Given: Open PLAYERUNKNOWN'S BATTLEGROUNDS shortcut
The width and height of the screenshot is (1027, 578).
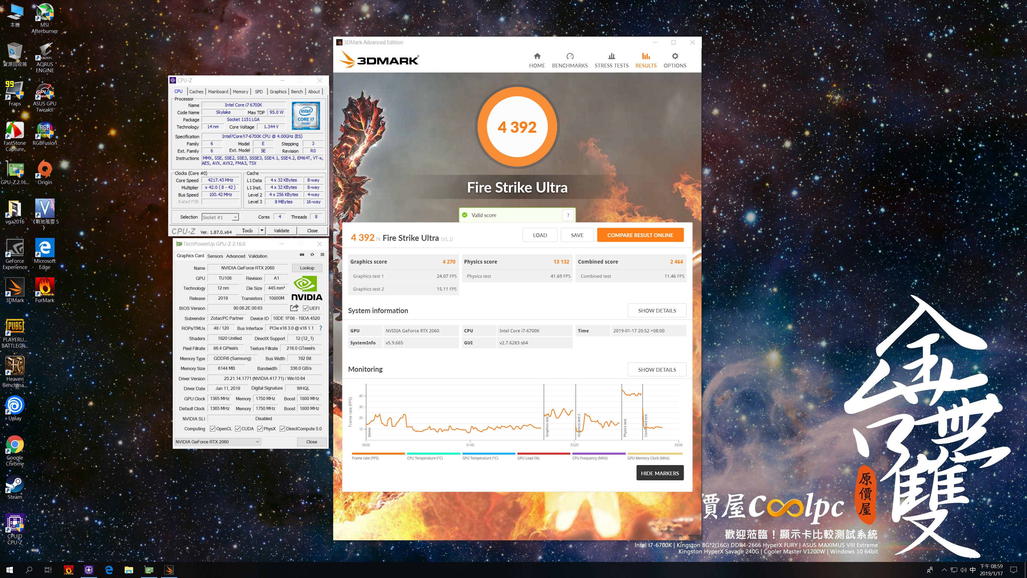Looking at the screenshot, I should 15,333.
